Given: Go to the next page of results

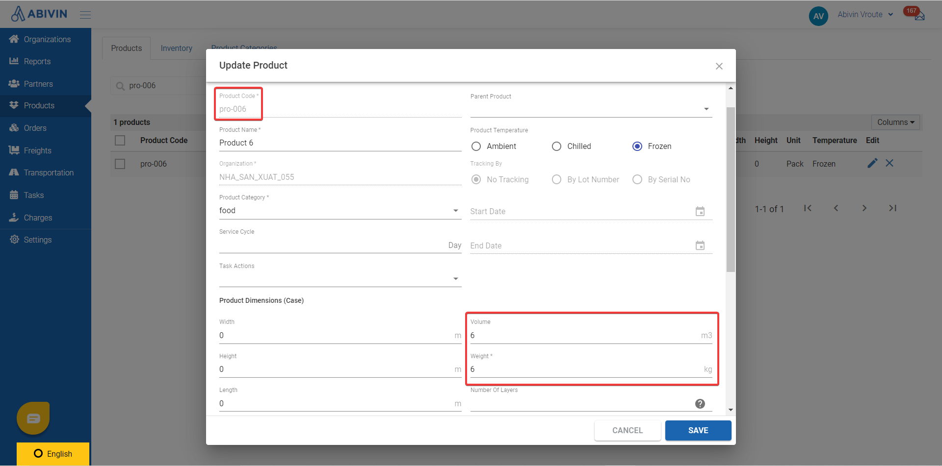Looking at the screenshot, I should [x=864, y=208].
